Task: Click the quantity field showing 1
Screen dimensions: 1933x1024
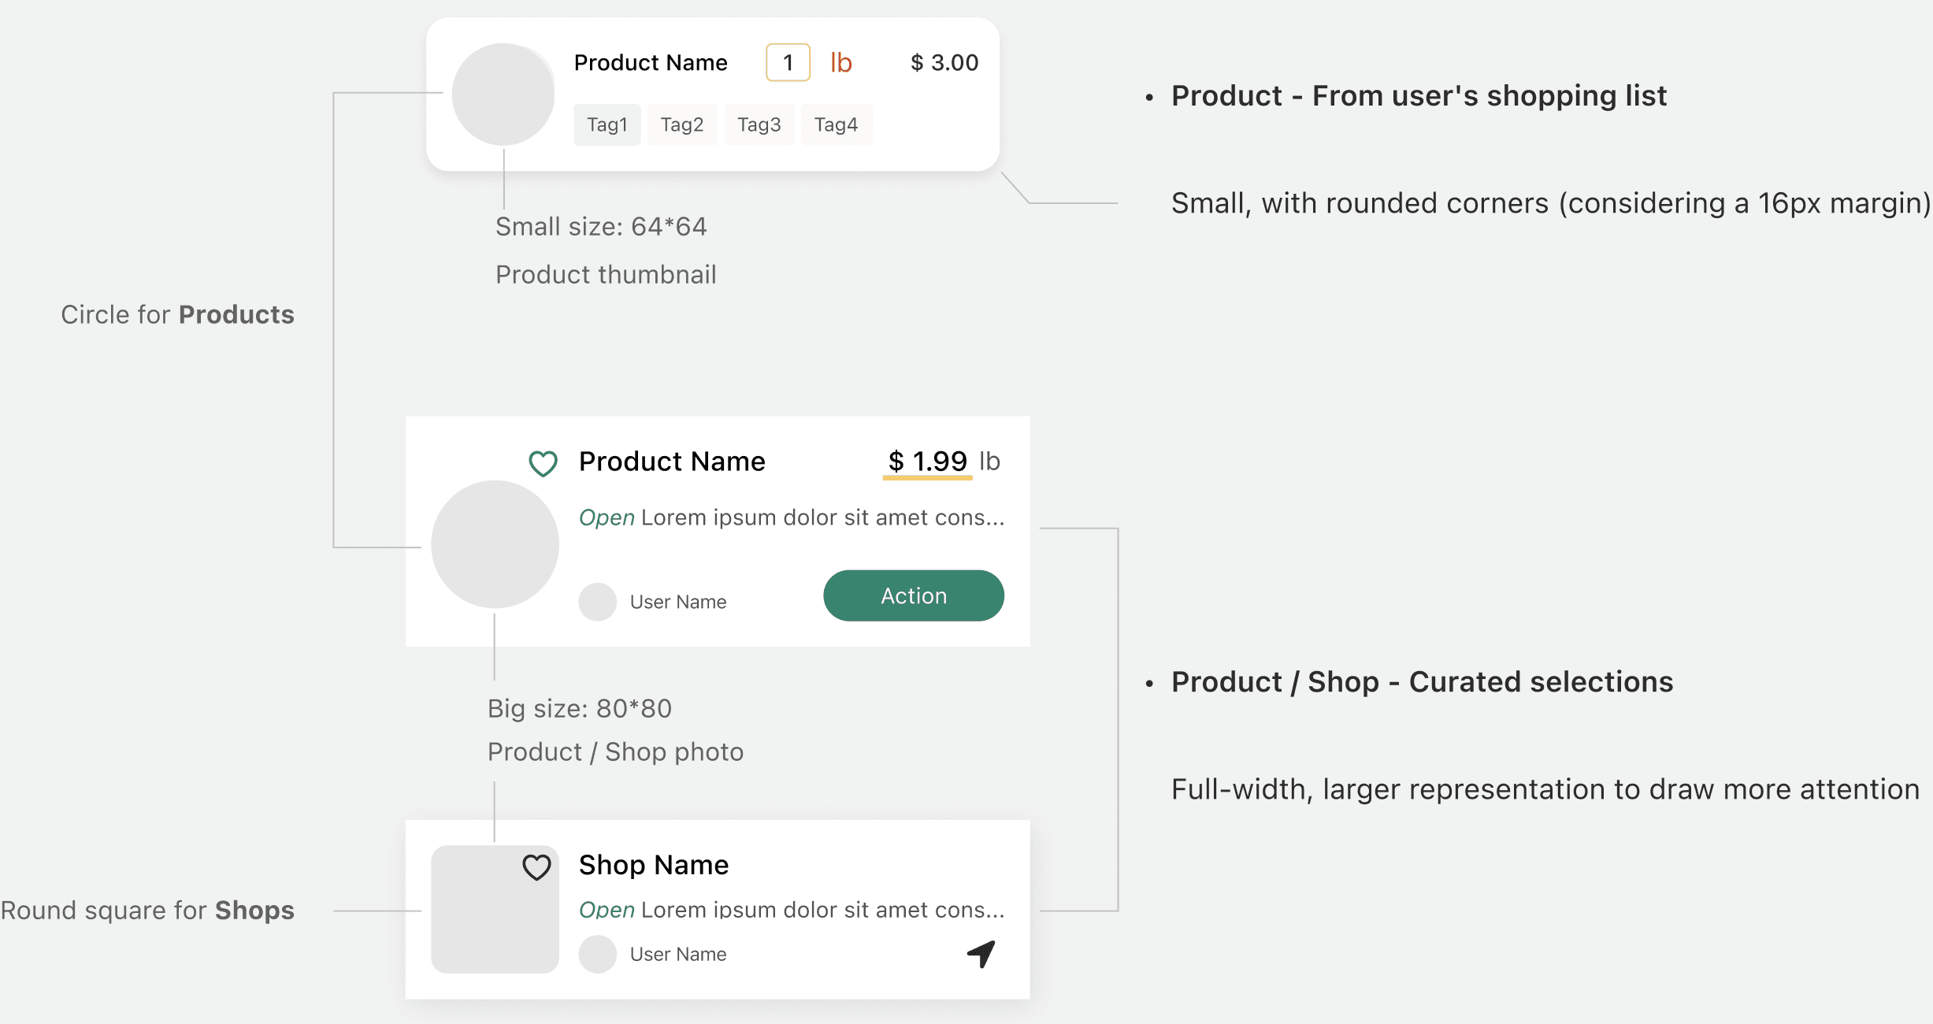Action: (x=788, y=63)
